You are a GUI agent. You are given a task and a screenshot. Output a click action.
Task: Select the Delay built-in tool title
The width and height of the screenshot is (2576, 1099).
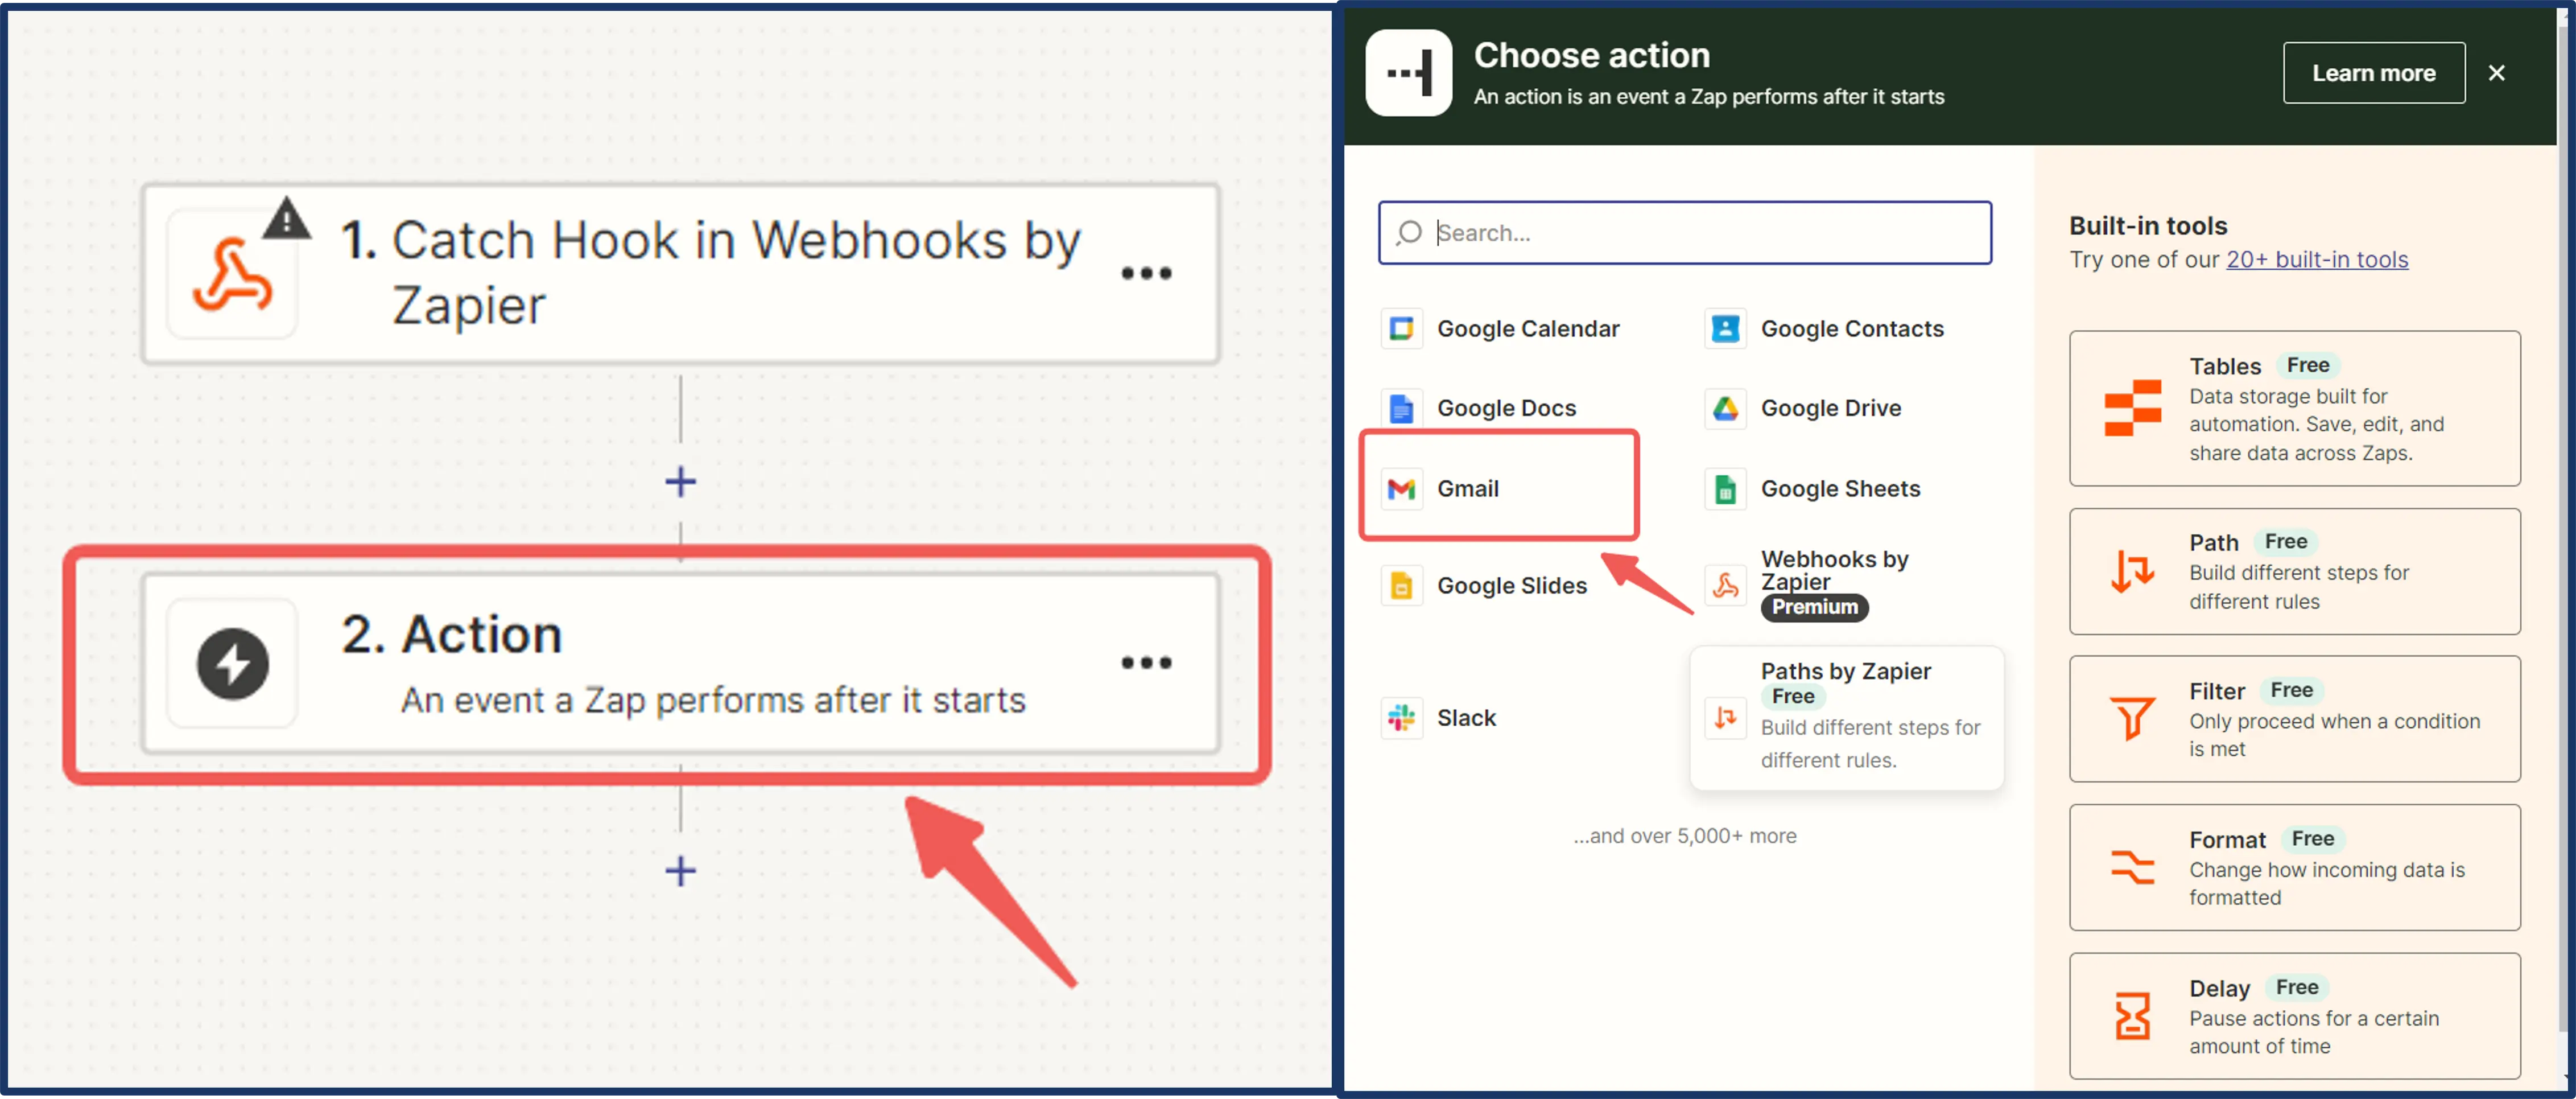[x=2220, y=989]
